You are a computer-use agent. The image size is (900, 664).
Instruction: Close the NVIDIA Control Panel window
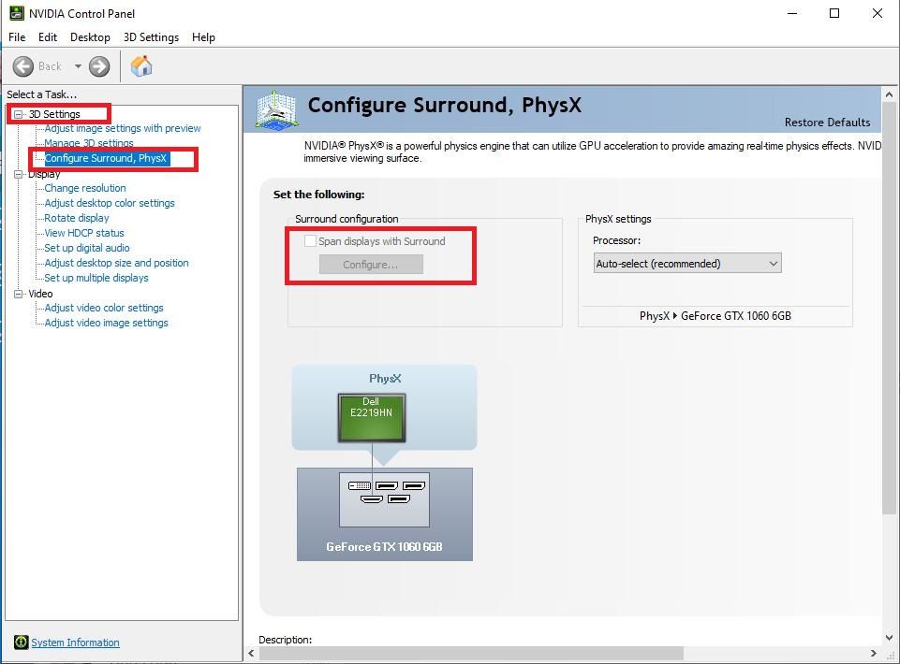[877, 13]
